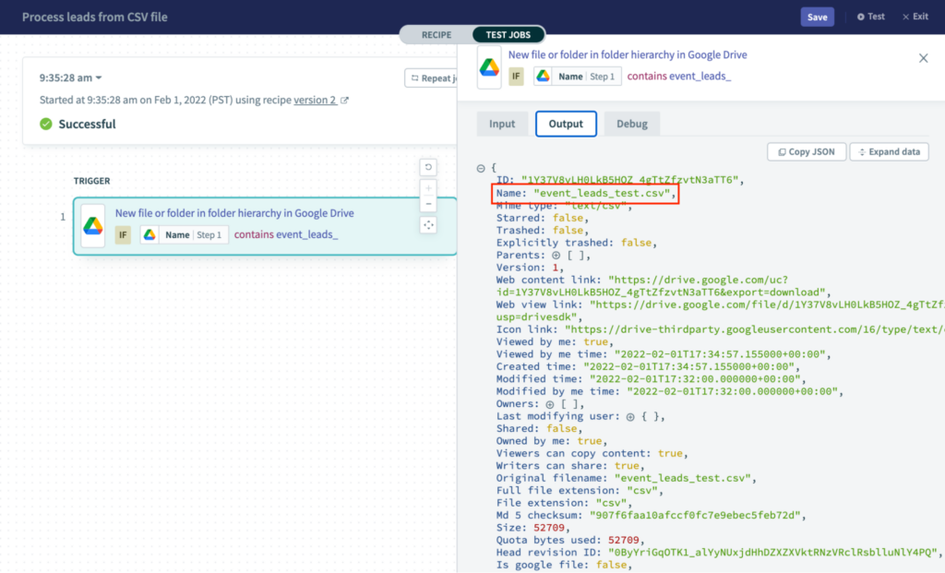The height and width of the screenshot is (573, 945).
Task: Click the reset view icon above the zoom controls
Action: tap(426, 167)
